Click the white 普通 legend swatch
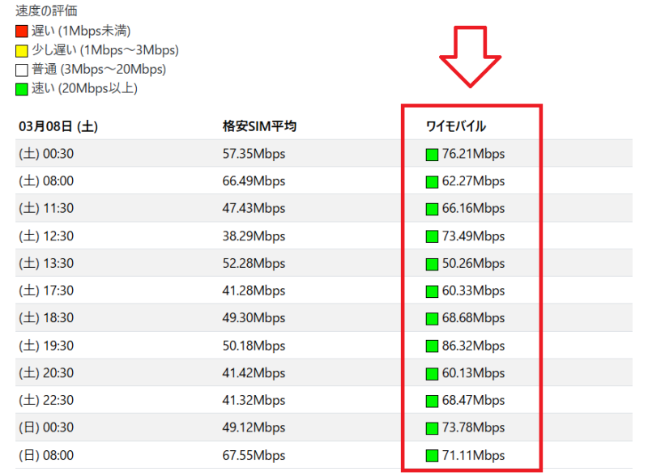 click(x=22, y=70)
